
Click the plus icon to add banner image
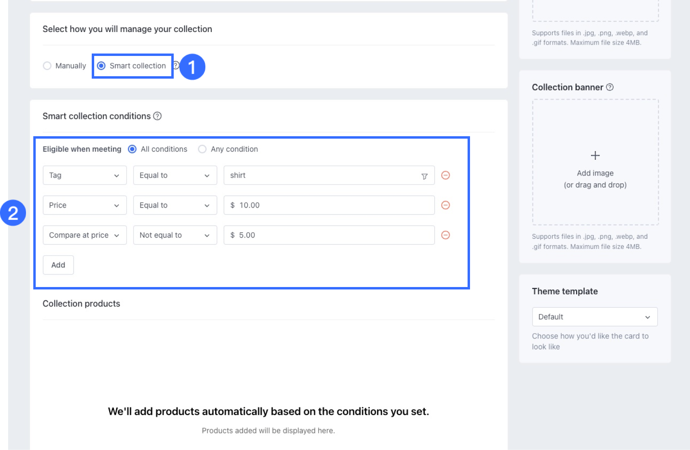point(595,155)
